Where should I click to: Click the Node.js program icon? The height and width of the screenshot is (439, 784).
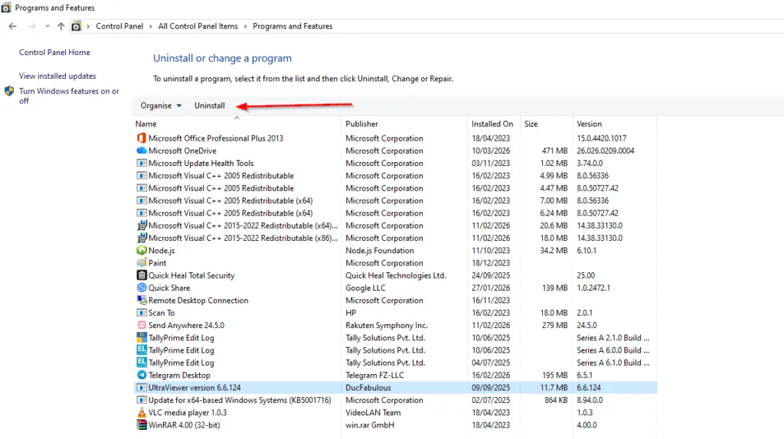(141, 251)
